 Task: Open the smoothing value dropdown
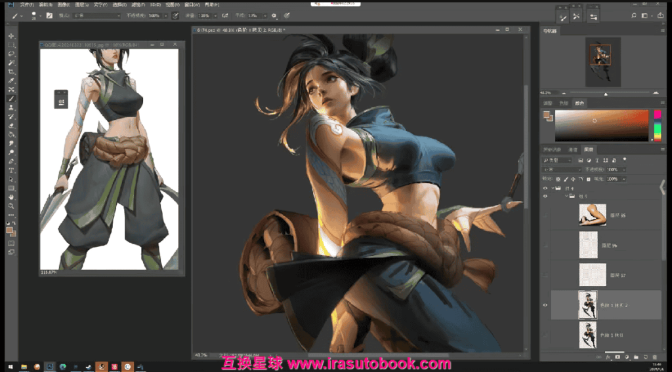click(265, 16)
